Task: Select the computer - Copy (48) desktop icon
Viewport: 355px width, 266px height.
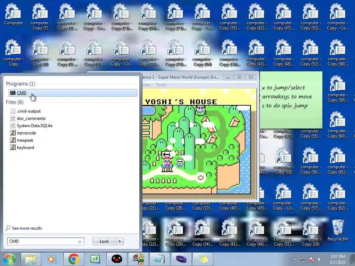Action: point(284,53)
